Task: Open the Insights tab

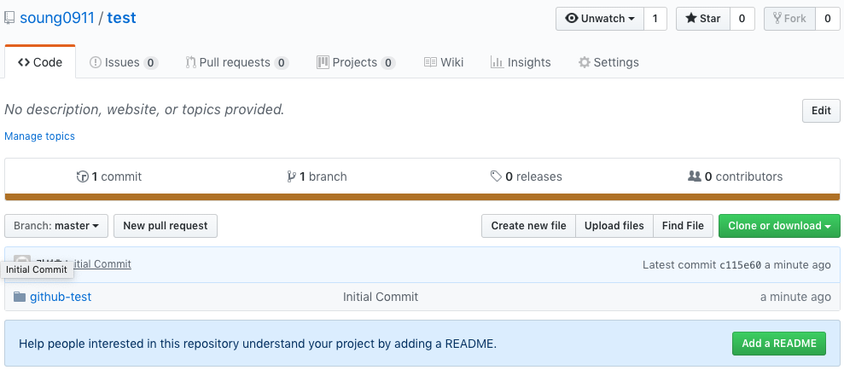Action: tap(521, 62)
